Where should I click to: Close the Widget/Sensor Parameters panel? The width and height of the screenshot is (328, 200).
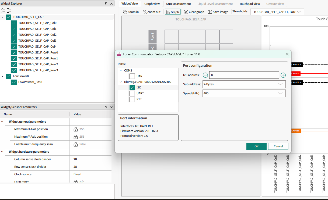(111, 107)
